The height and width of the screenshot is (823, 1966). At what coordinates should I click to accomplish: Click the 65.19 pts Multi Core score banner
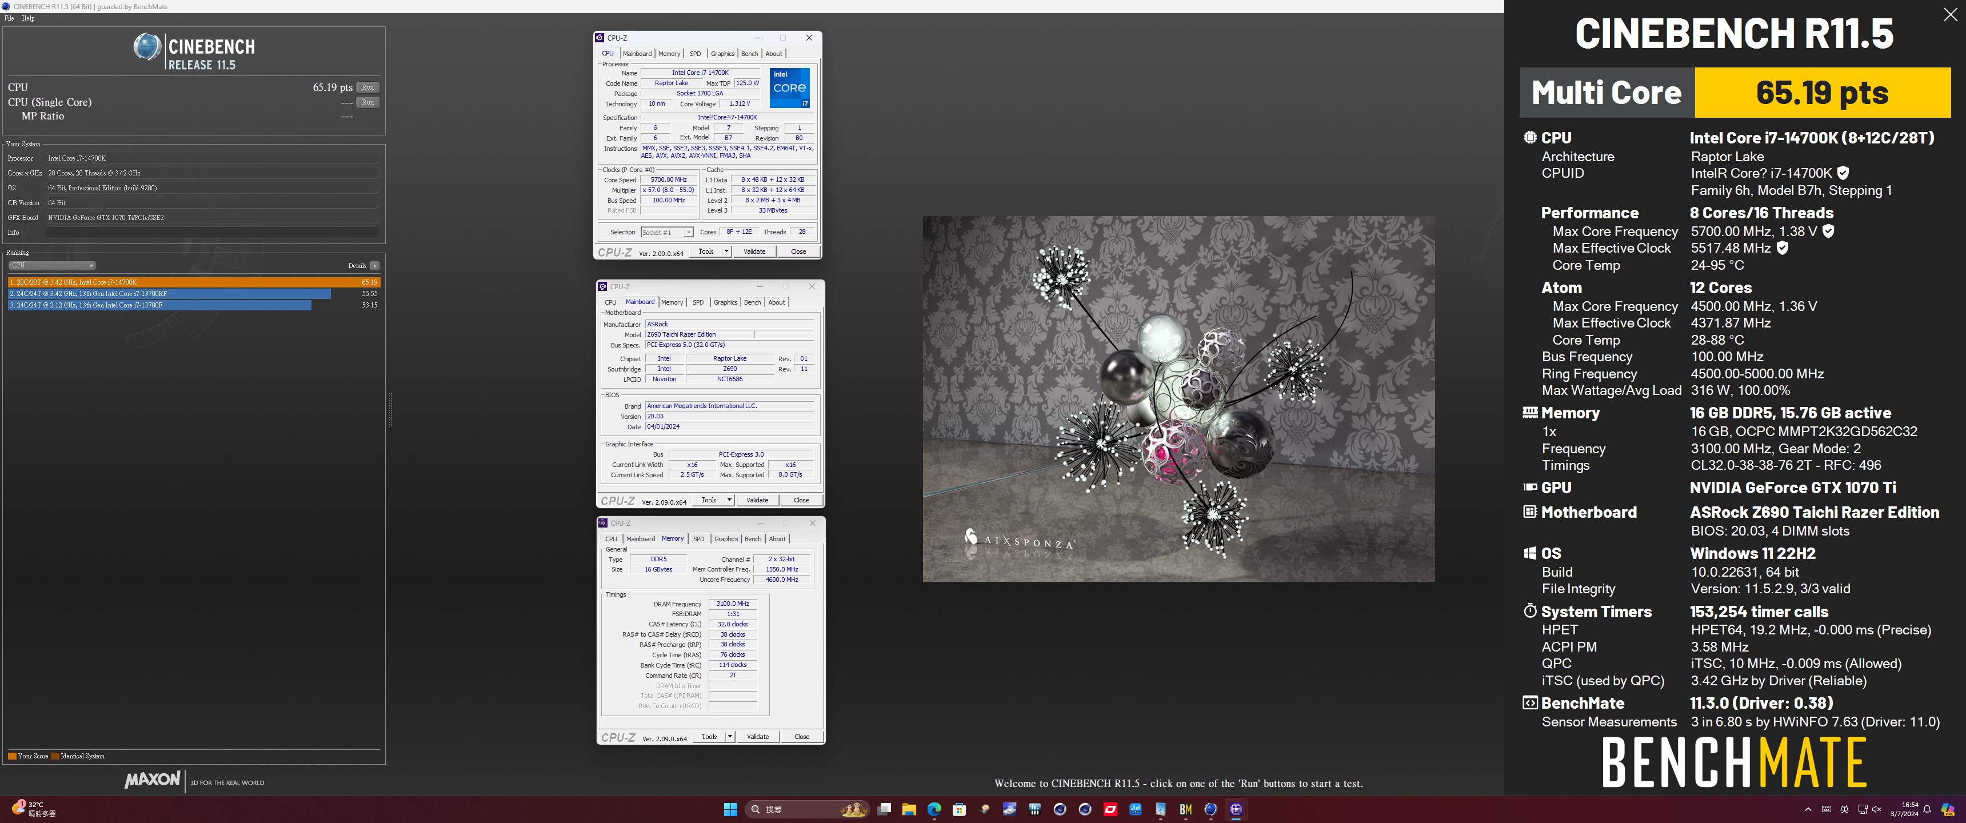pos(1823,93)
